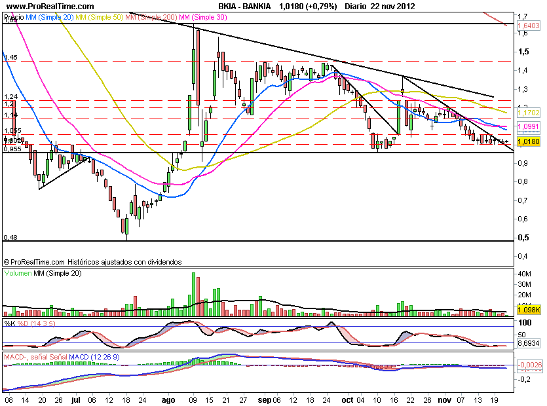This screenshot has width=547, height=406.
Task: Click the 14 date label on the time axis
Action: coord(25,400)
